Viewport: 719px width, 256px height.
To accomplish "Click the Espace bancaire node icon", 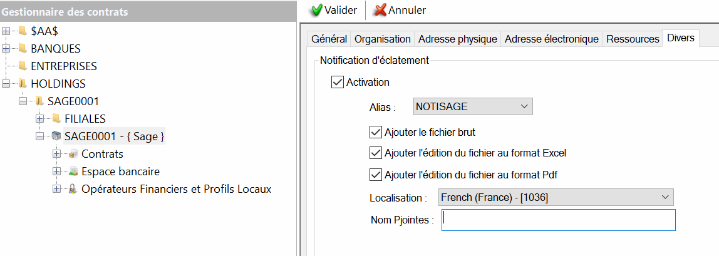I will tap(73, 171).
